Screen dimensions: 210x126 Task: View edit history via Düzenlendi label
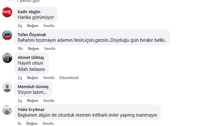[69, 78]
